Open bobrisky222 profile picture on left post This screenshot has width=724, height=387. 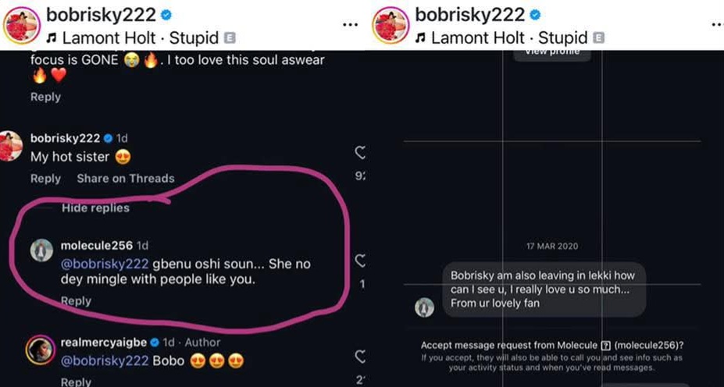[23, 24]
